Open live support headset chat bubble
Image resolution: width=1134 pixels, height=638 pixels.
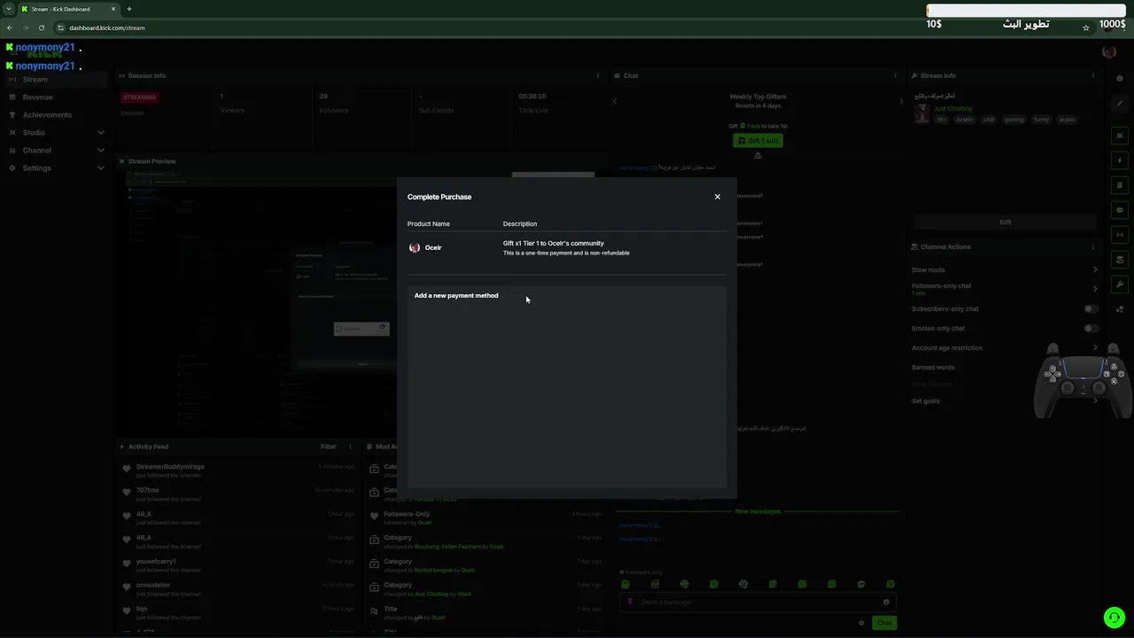[x=1115, y=618]
